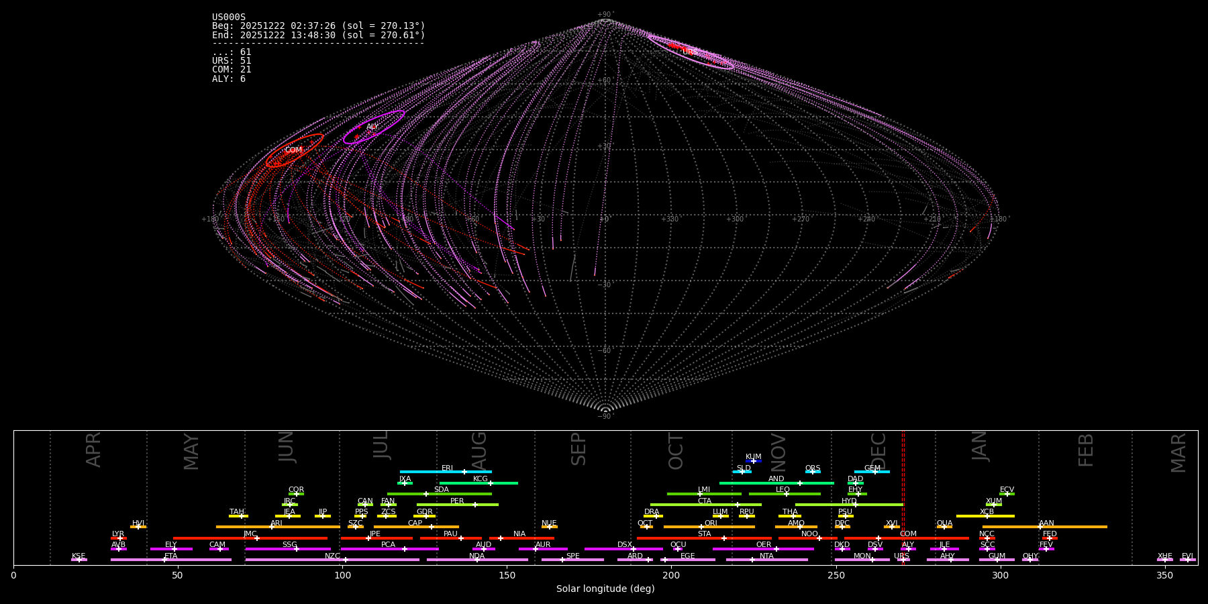Screen dimensions: 1208x604
Task: Click the 'ALY: 6' count in the legend
Action: click(229, 79)
